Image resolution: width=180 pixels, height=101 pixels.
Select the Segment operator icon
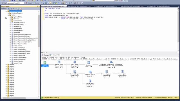(89, 63)
